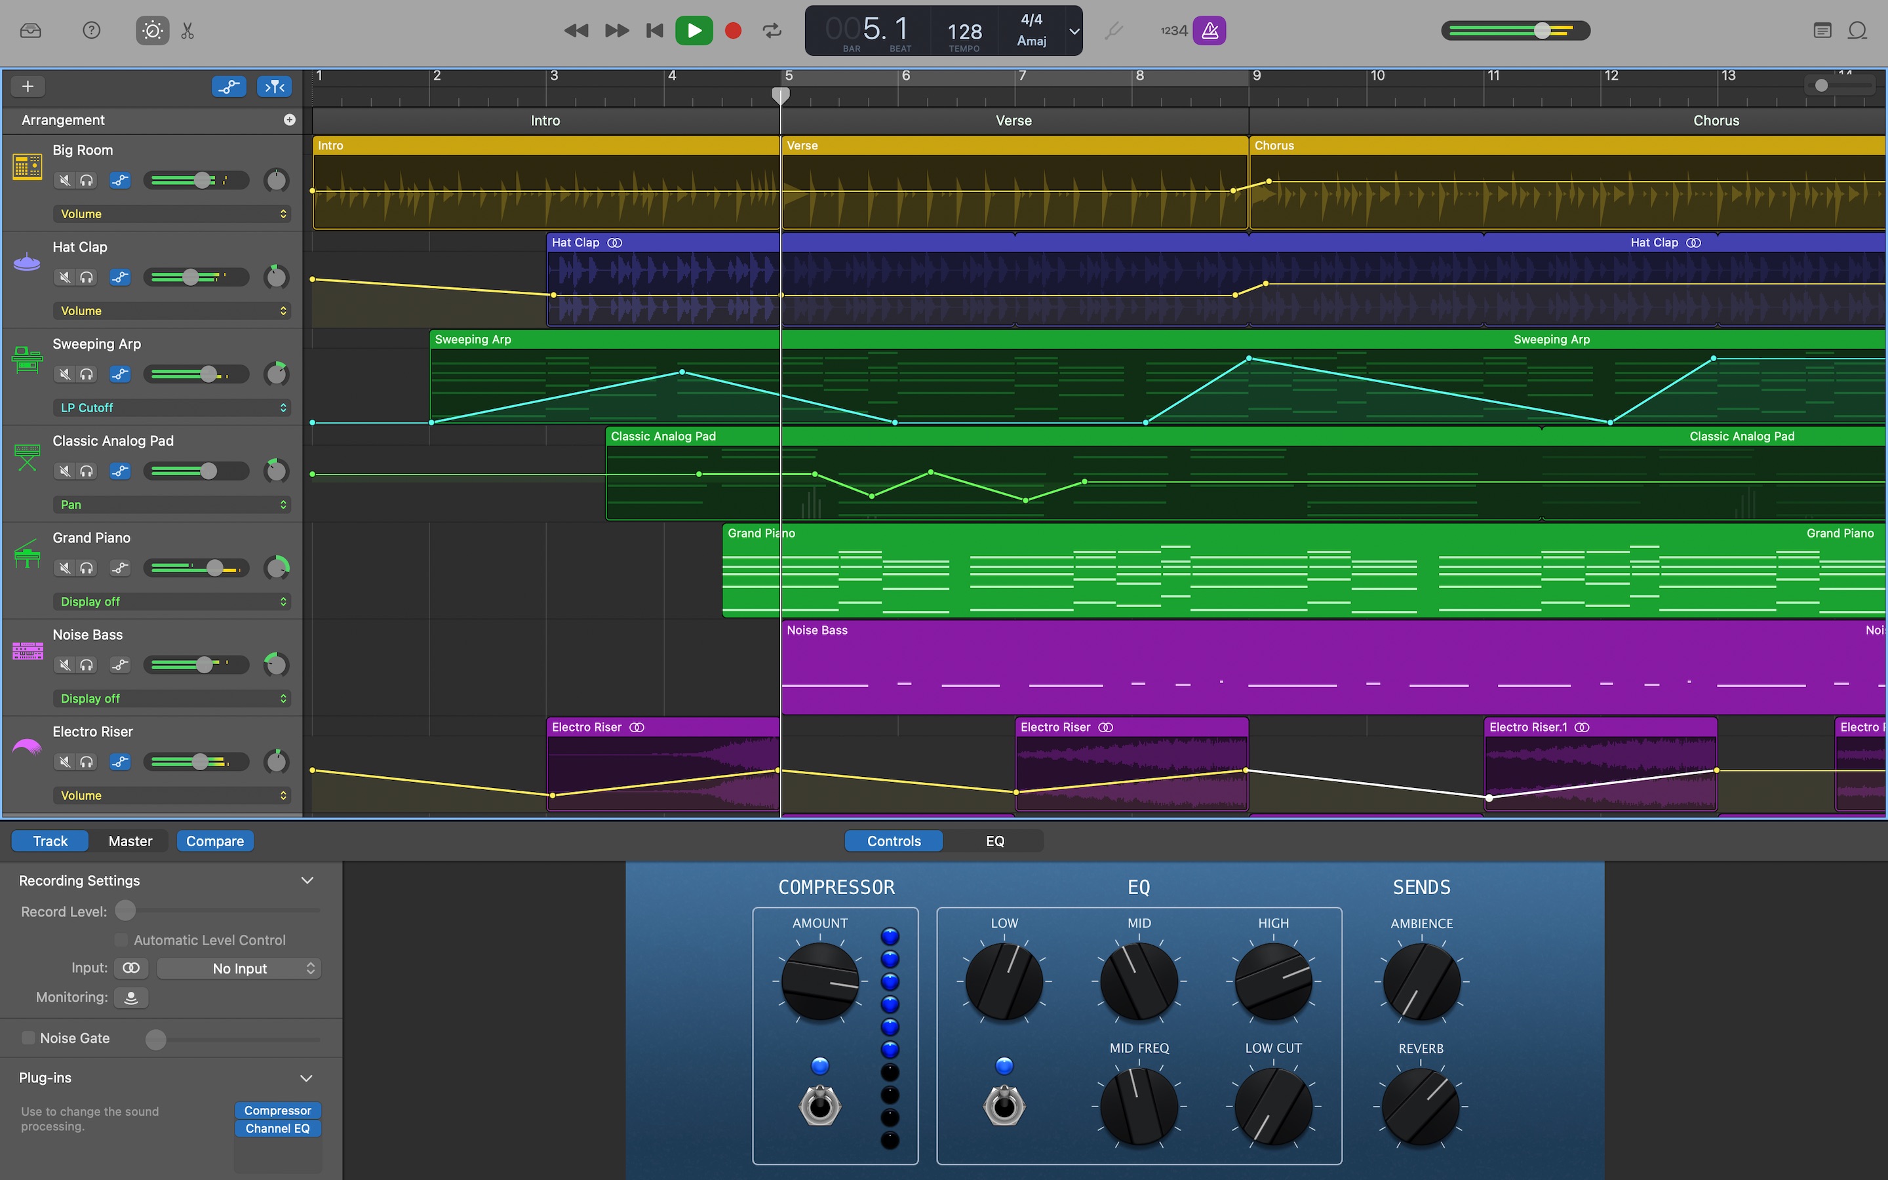Click the rewind to beginning icon

pyautogui.click(x=652, y=30)
